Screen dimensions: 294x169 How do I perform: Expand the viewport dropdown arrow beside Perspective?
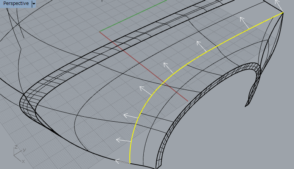tap(34, 3)
